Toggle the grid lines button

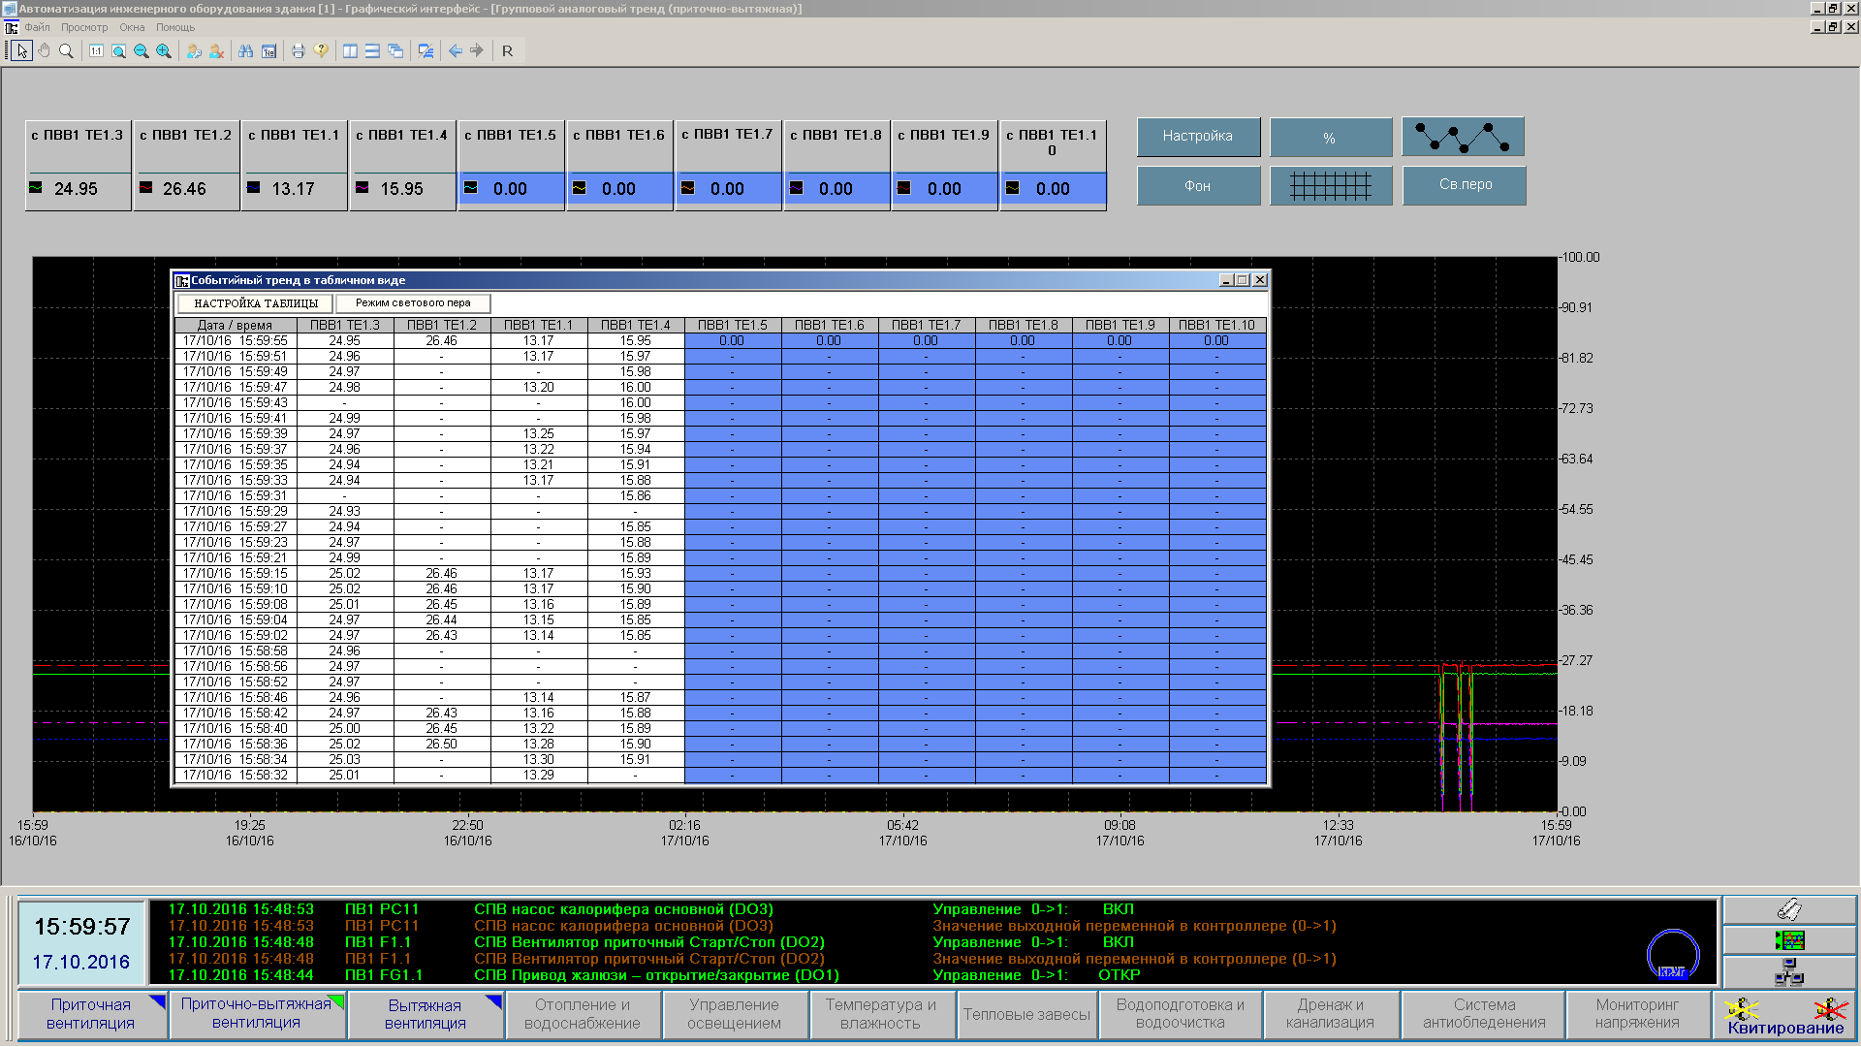[x=1331, y=185]
